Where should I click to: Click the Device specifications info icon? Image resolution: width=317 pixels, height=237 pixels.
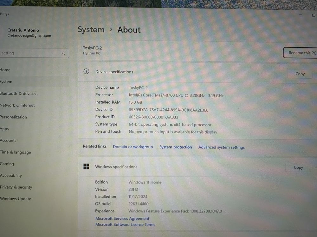point(86,71)
